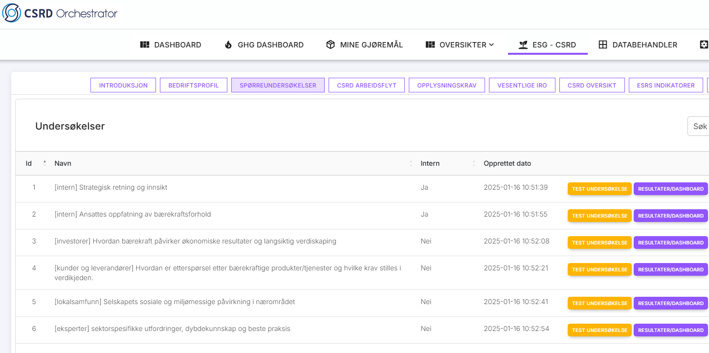Open the ESRS INDIKATORER tab
Screen dimensions: 709x353
[666, 85]
